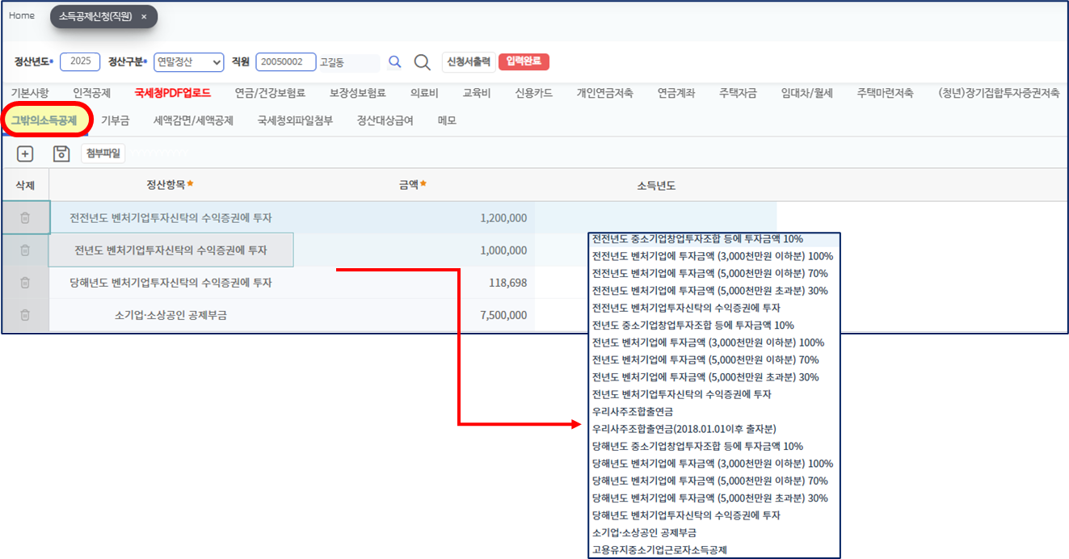
Task: Switch to the 기본사항 tab
Action: click(x=30, y=93)
